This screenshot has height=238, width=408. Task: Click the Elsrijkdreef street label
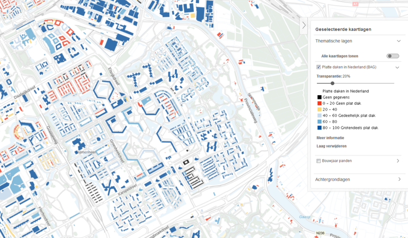coord(113,77)
